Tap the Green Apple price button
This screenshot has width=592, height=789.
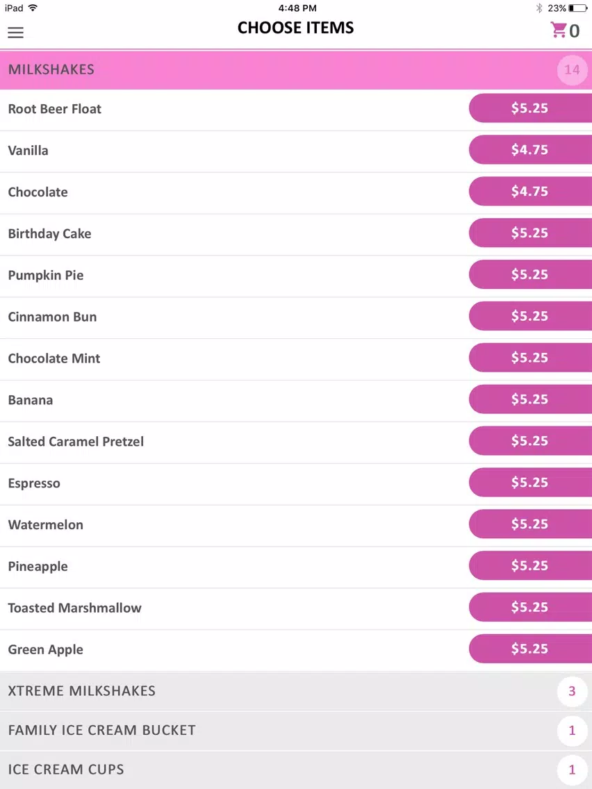point(530,649)
